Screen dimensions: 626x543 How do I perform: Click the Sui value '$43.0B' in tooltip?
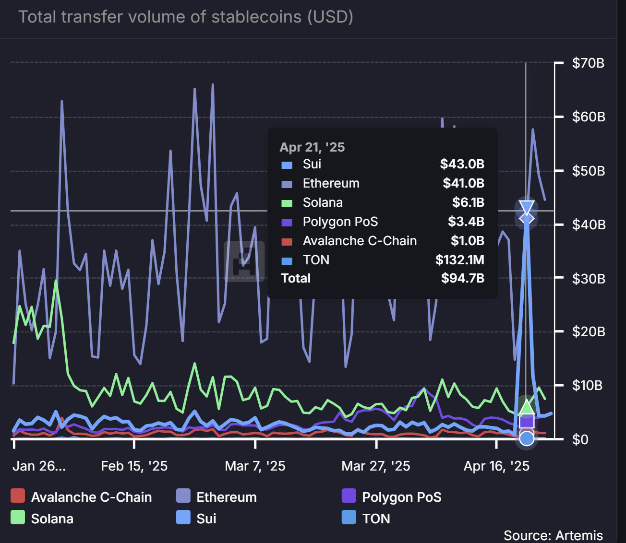tap(462, 164)
